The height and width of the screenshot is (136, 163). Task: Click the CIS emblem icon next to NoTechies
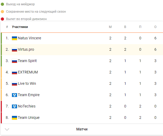click(14, 106)
